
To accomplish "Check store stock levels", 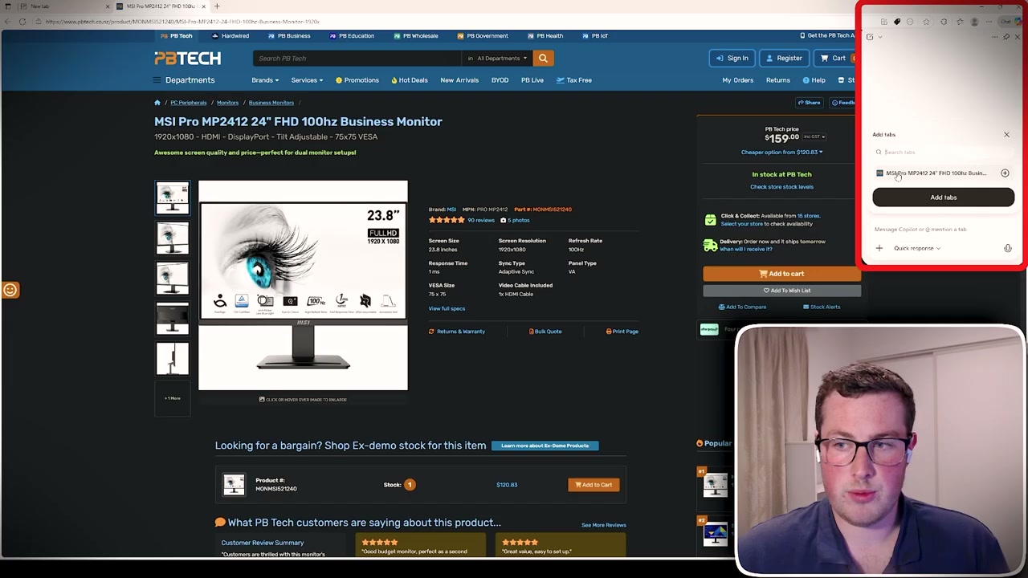I will [x=781, y=187].
